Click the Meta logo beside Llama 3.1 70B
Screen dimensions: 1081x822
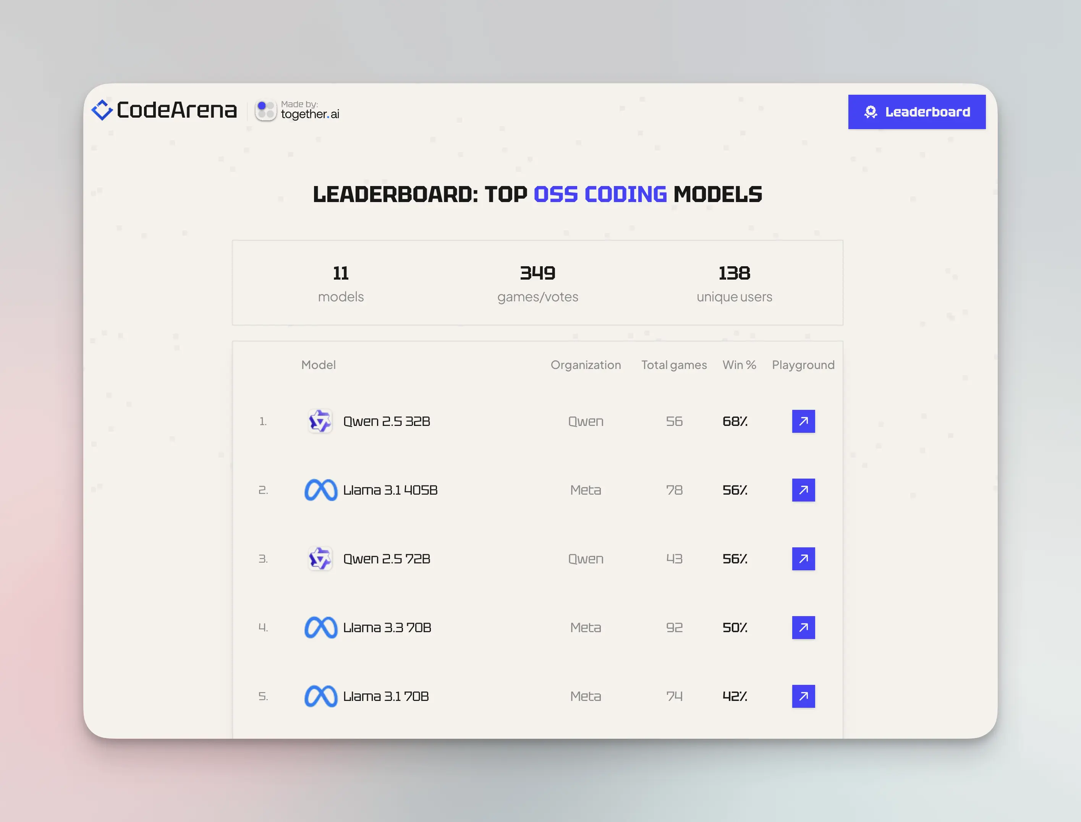tap(320, 696)
